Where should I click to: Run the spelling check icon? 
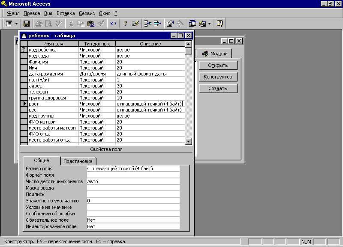tap(58, 24)
